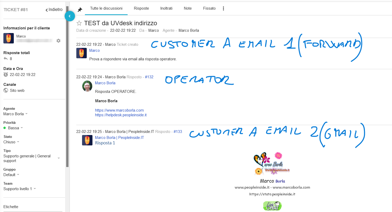Switch to Tutte le discussioni tab
Image resolution: width=392 pixels, height=212 pixels.
click(106, 8)
